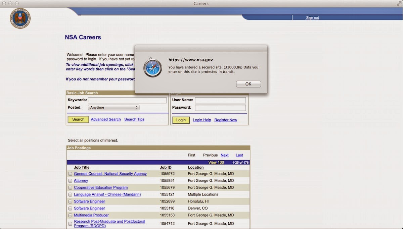
Task: Click the Multiple Locations cell
Action: click(x=203, y=194)
